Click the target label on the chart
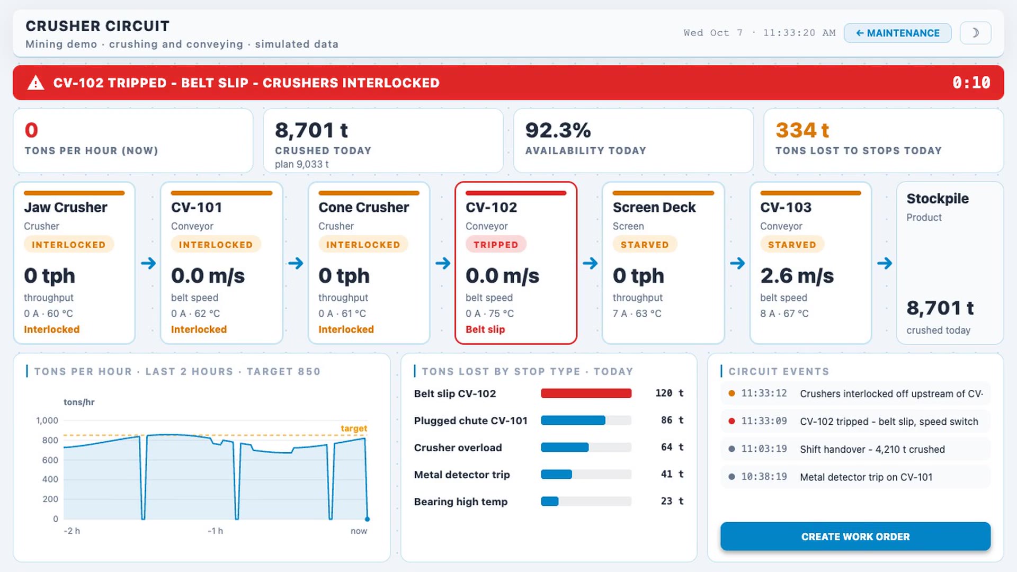Screen dimensions: 1017x572 coord(353,428)
